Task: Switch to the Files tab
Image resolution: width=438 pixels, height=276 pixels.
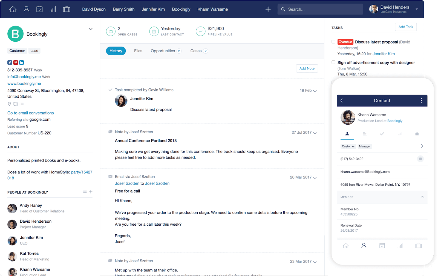Action: [138, 51]
